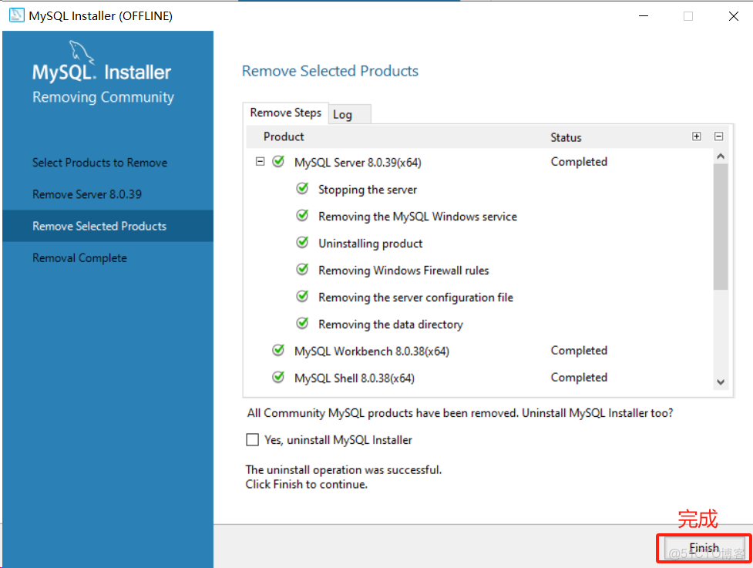Click the collapse-all minus icon above Status column

click(718, 136)
